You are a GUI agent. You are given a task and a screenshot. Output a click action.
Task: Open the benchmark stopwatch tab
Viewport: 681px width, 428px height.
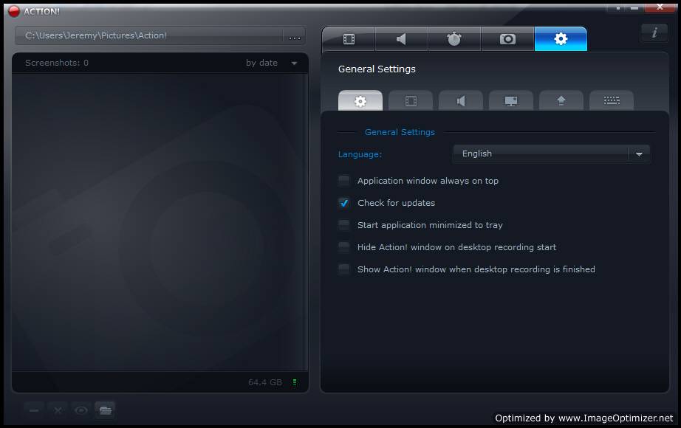(x=454, y=39)
